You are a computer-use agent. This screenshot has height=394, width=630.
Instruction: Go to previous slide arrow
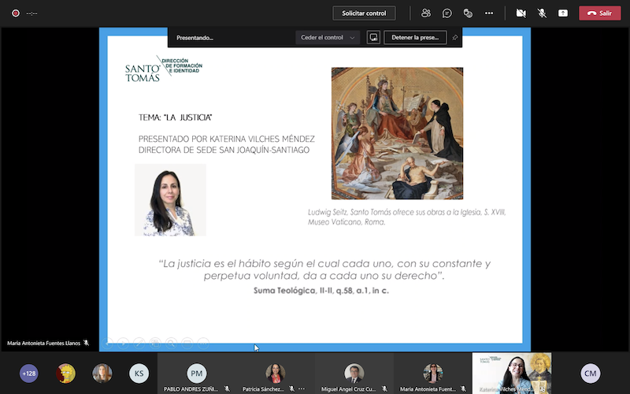(x=107, y=343)
